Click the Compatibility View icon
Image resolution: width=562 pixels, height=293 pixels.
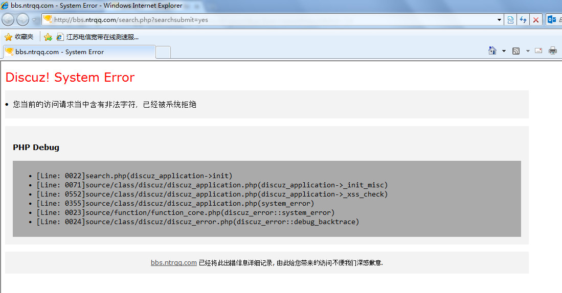point(510,20)
